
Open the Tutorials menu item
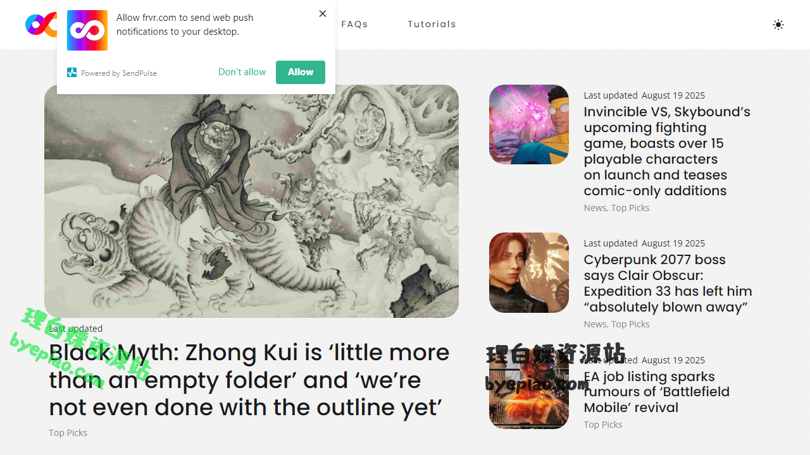click(432, 24)
